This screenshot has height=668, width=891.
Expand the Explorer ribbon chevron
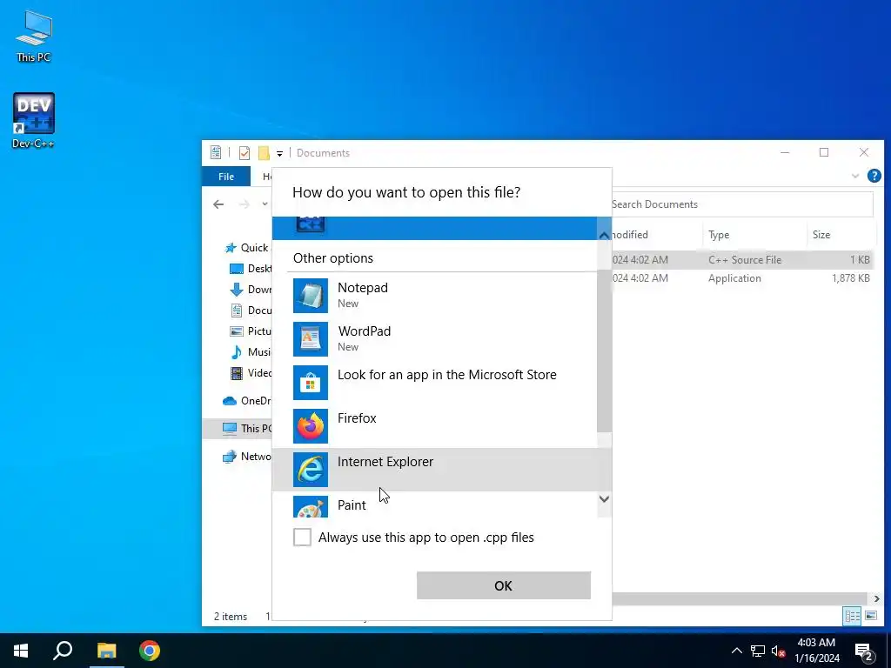tap(855, 177)
